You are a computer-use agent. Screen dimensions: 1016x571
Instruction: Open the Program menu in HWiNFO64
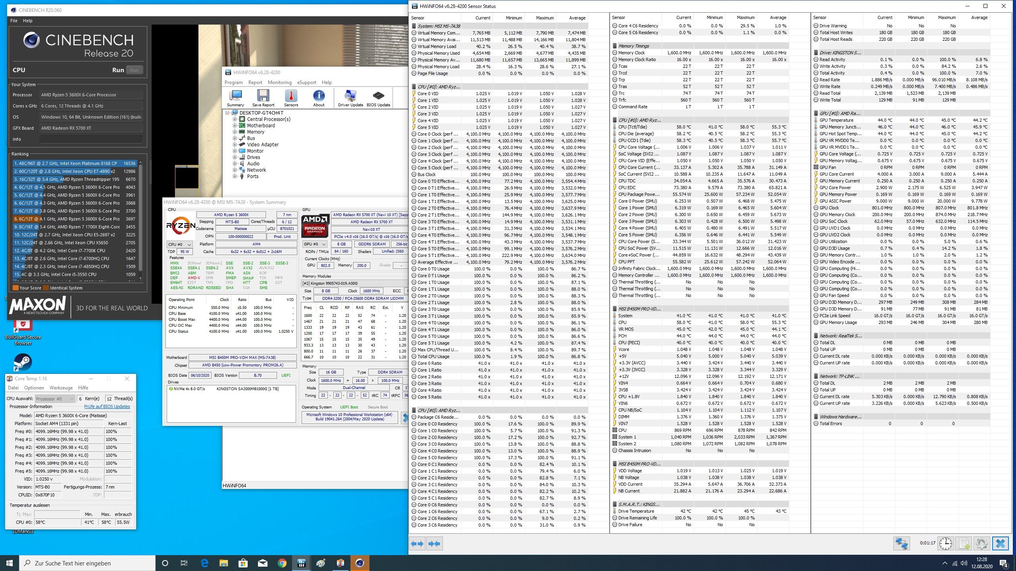click(x=233, y=82)
